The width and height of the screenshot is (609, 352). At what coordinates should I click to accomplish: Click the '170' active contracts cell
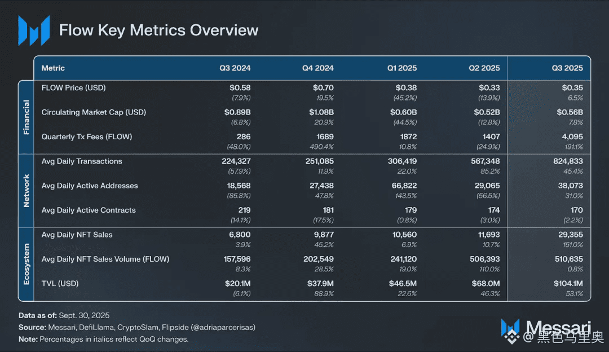pos(577,210)
